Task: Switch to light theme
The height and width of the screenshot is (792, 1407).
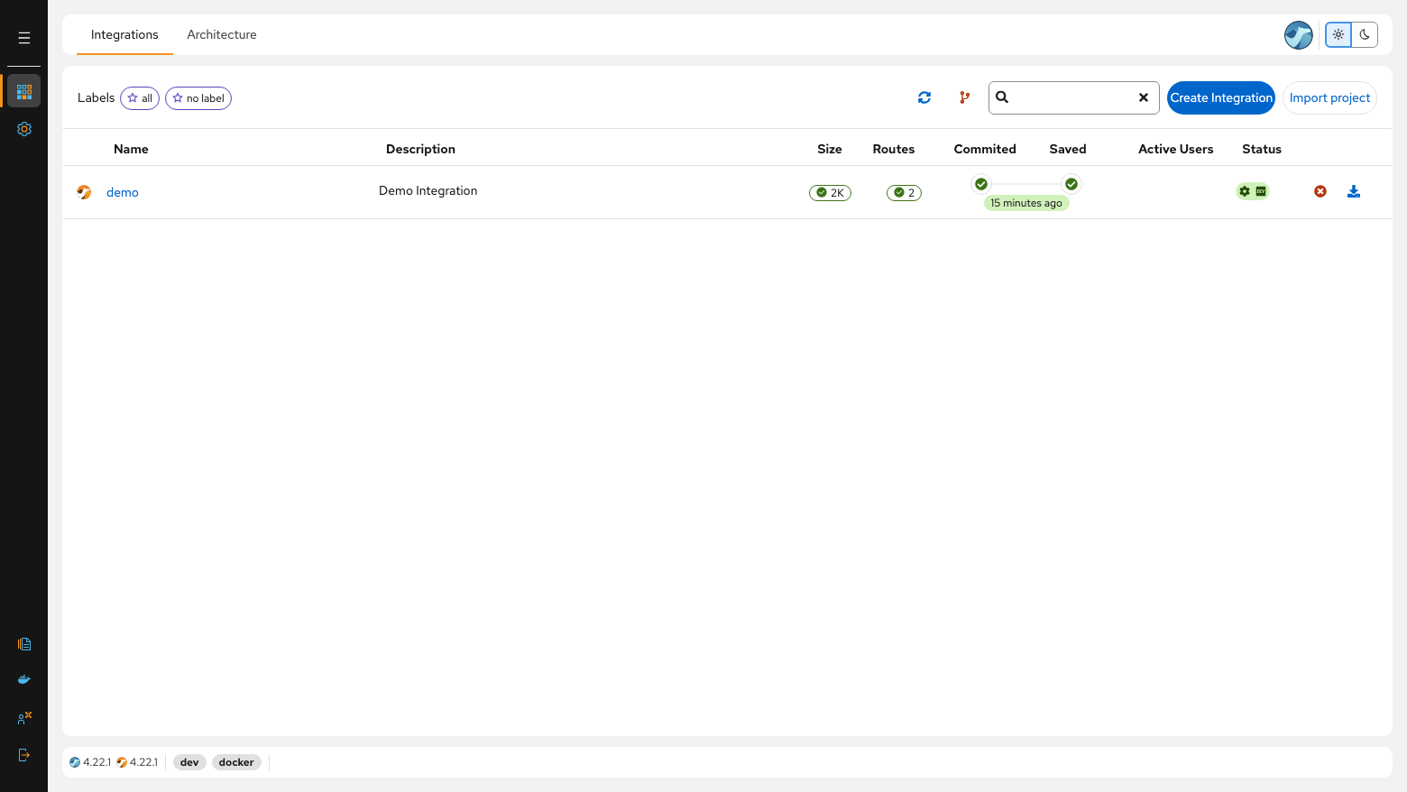Action: click(x=1338, y=34)
